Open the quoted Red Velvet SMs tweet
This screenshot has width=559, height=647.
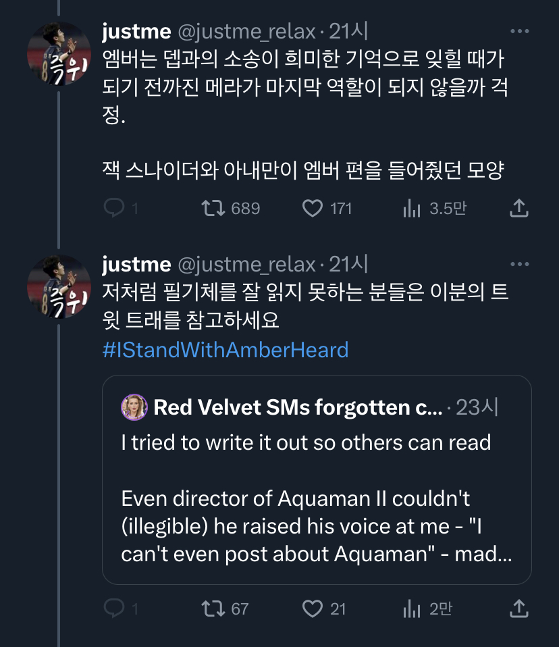(x=316, y=500)
